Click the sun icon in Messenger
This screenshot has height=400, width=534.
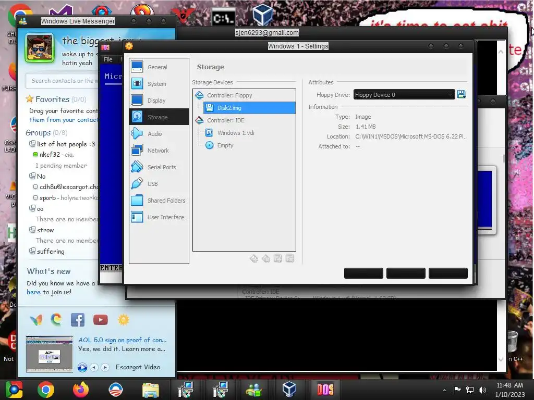coord(124,320)
